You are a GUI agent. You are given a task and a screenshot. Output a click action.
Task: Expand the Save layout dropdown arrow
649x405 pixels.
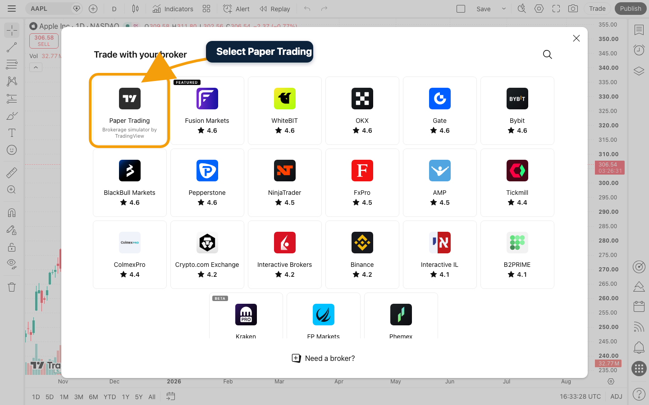click(x=504, y=9)
